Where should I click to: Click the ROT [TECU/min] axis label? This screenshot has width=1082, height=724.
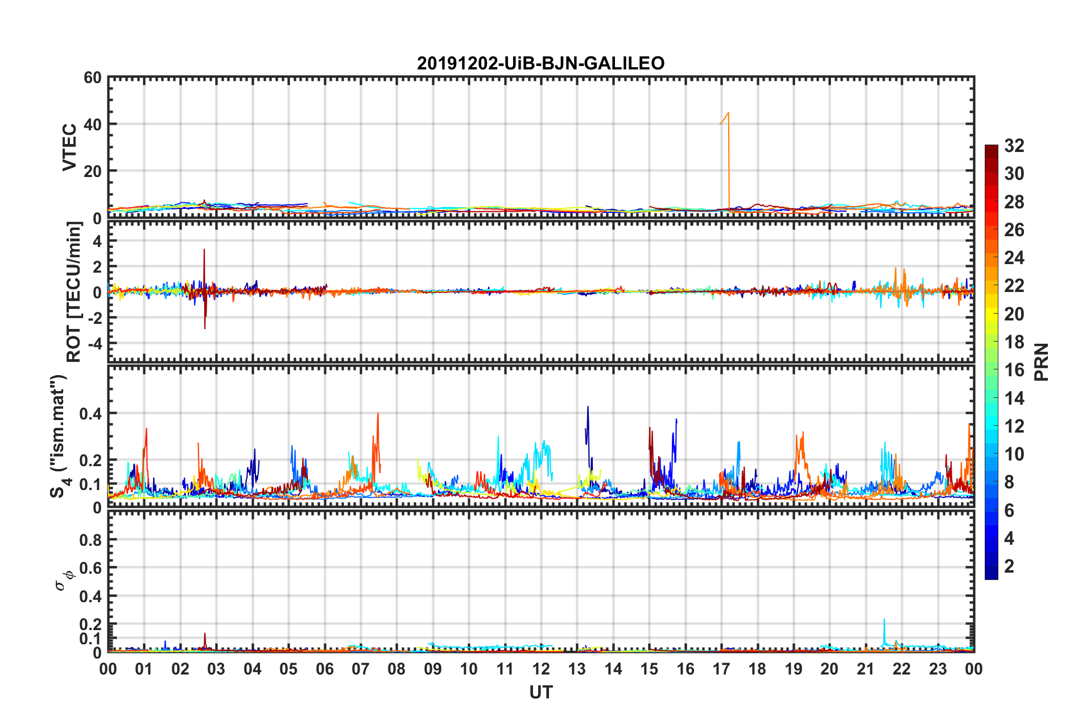tap(74, 292)
